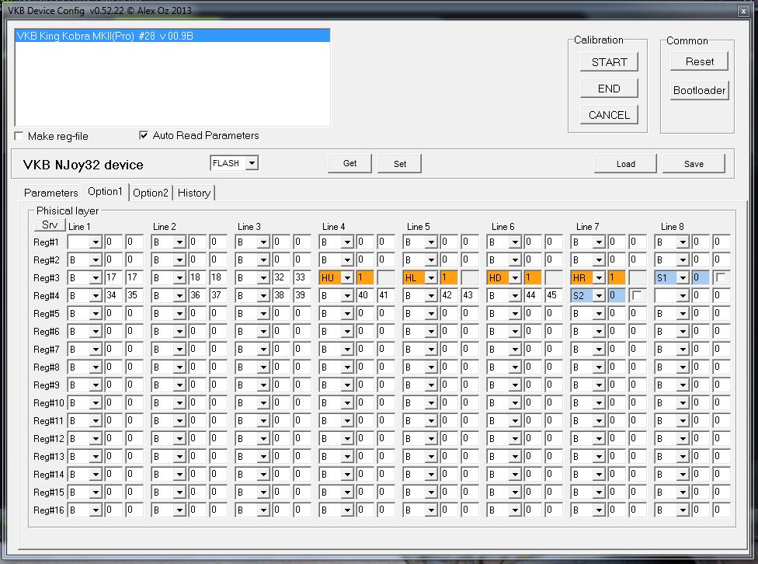758x564 pixels.
Task: Click the orange value field beside HL
Action: point(449,277)
